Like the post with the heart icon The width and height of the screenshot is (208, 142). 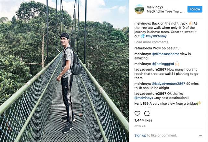coord(137,113)
